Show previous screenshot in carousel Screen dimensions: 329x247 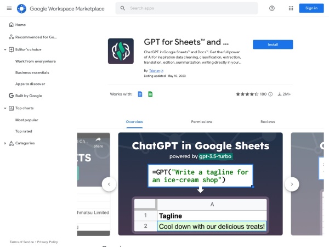click(x=109, y=184)
